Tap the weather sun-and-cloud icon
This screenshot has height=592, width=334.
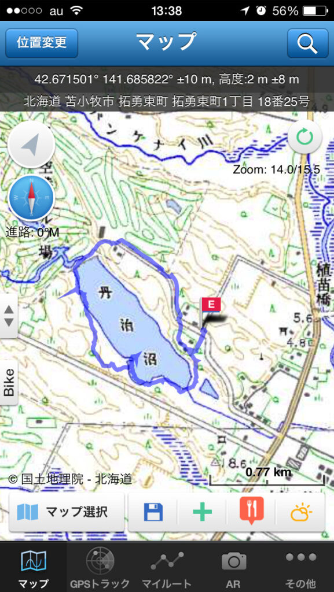pyautogui.click(x=301, y=513)
